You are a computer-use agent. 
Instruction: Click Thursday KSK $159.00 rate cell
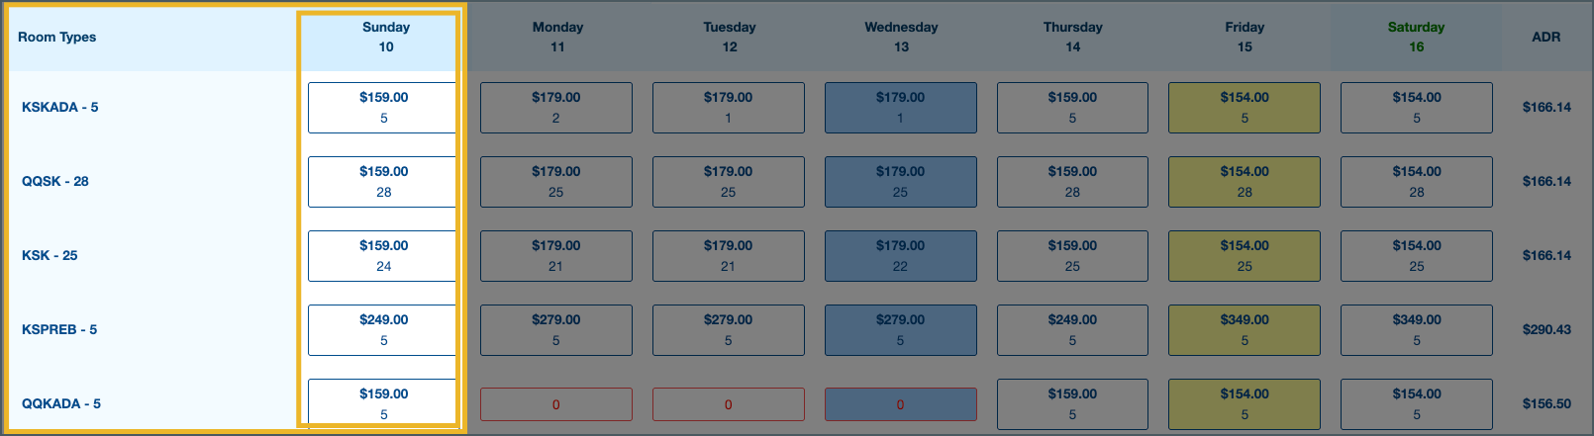(x=1072, y=255)
